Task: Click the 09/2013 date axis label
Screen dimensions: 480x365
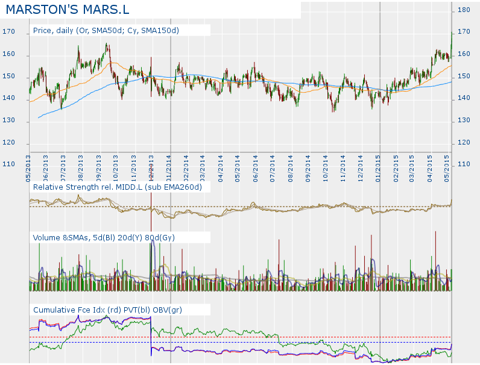Action: click(x=98, y=169)
